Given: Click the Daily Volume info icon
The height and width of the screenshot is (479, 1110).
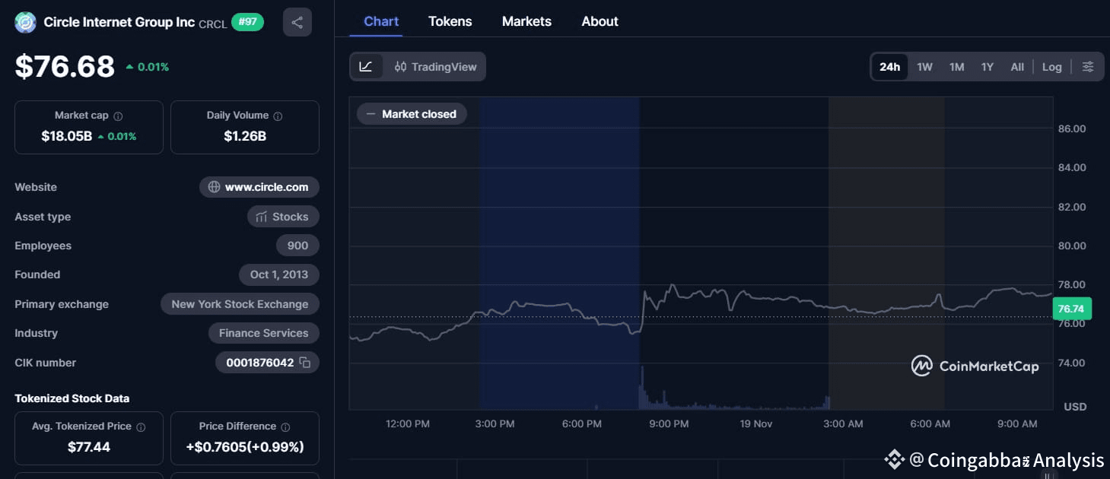Looking at the screenshot, I should (277, 115).
